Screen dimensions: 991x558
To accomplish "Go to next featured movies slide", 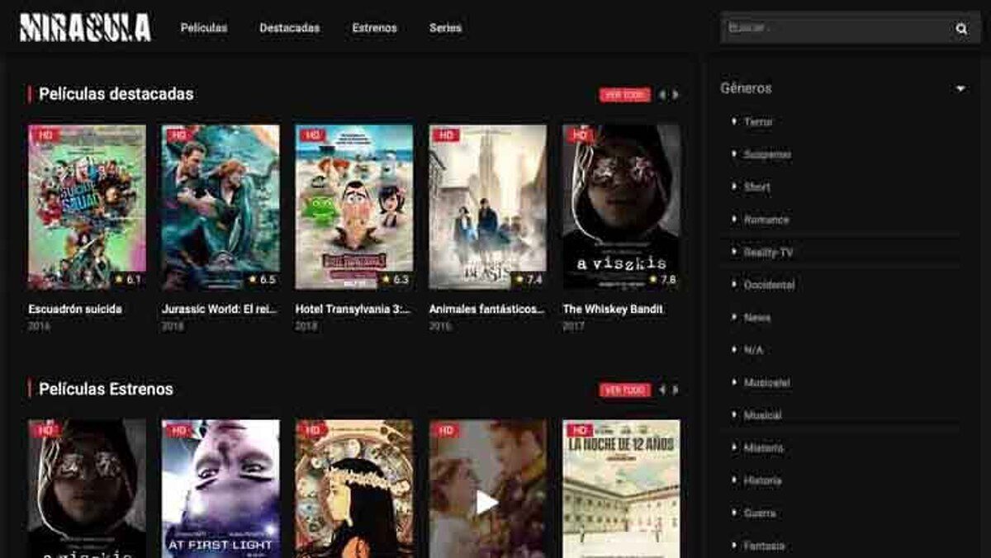I will coord(676,95).
